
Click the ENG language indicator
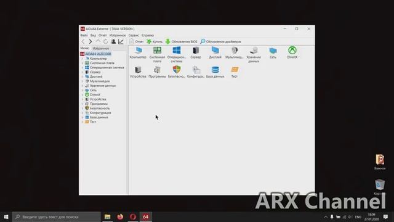click(x=358, y=217)
